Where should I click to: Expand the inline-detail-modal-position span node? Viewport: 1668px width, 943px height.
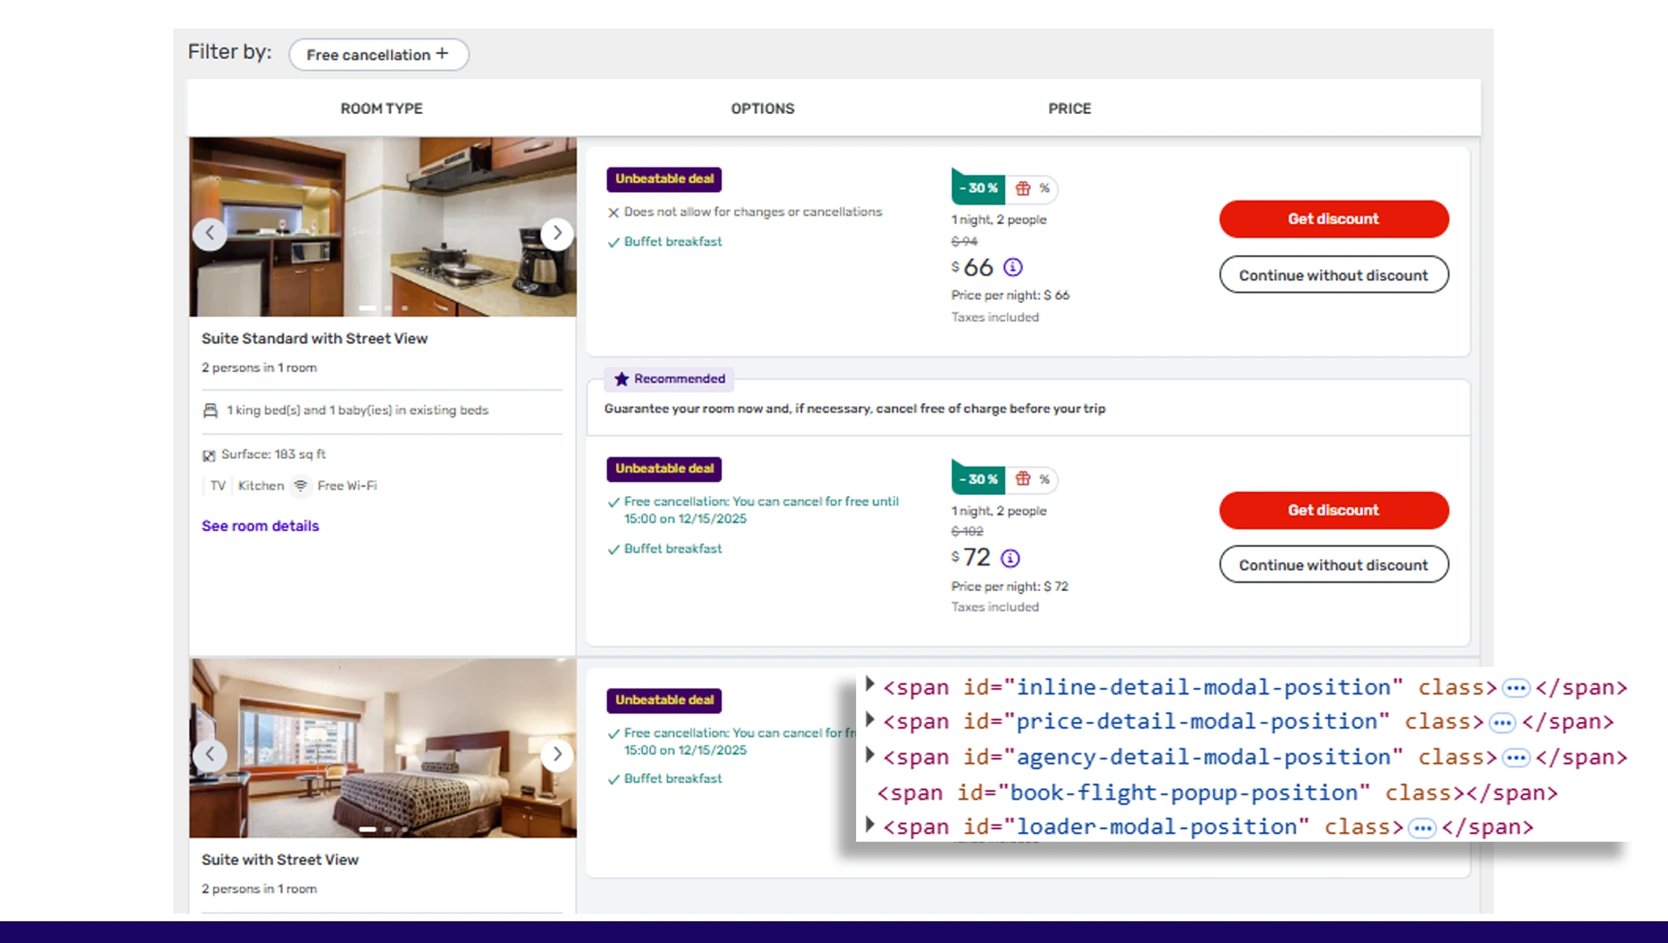click(869, 683)
